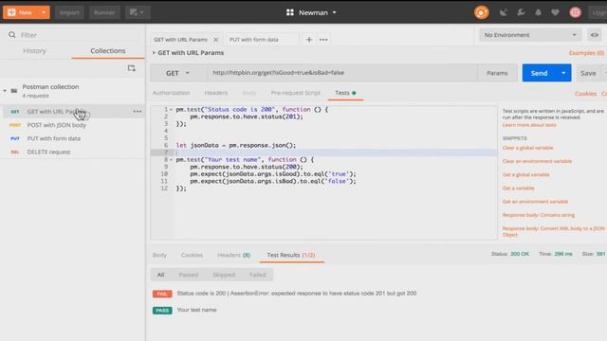Insert Get a global variable snippet
Viewport: 607px width, 341px height.
click(525, 174)
